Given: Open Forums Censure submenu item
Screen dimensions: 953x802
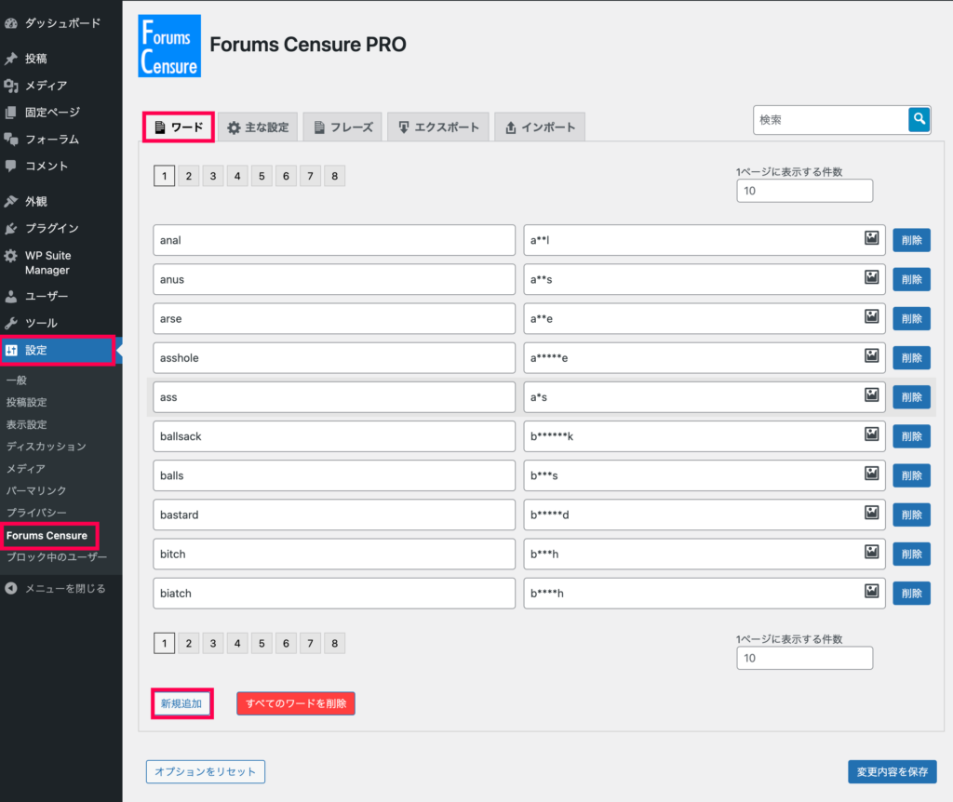Looking at the screenshot, I should click(47, 535).
